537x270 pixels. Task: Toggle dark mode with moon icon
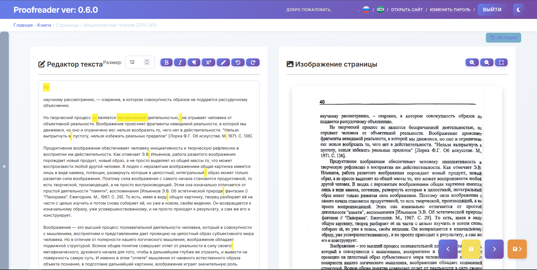pyautogui.click(x=519, y=10)
